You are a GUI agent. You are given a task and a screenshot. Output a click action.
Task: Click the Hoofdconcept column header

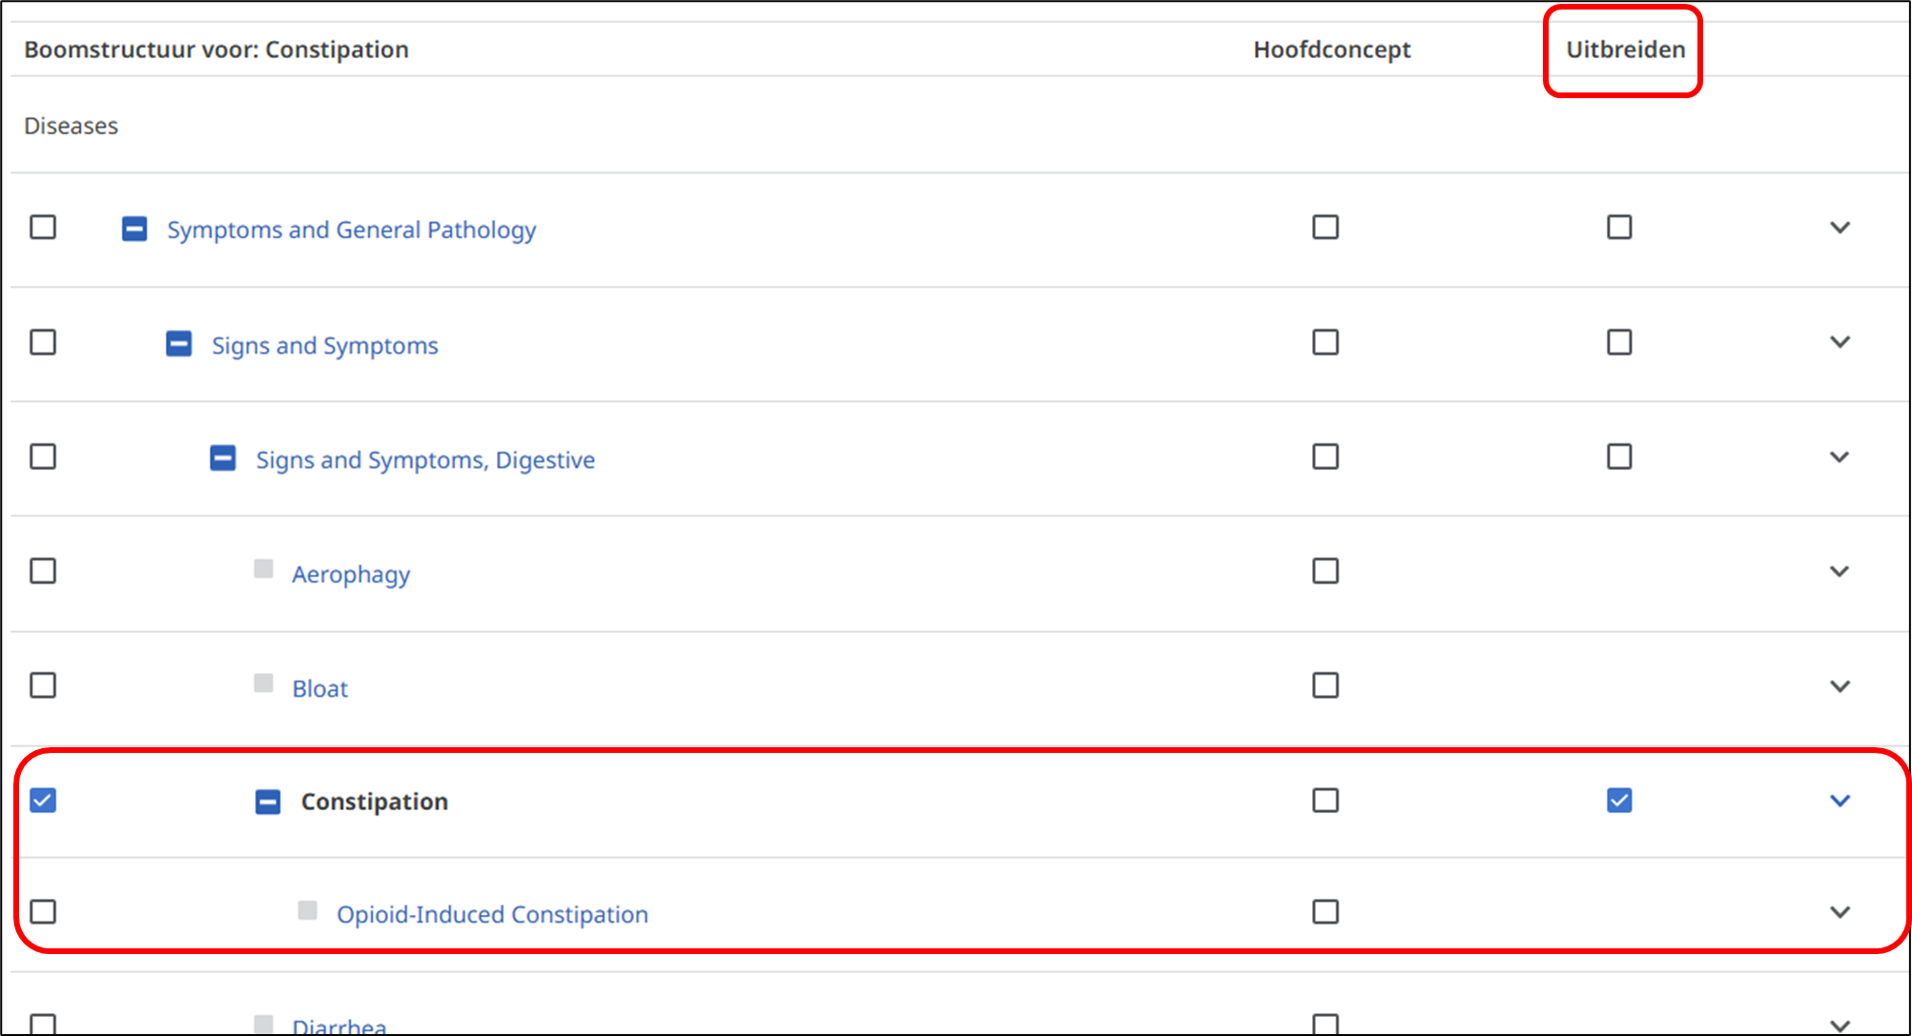(x=1332, y=50)
